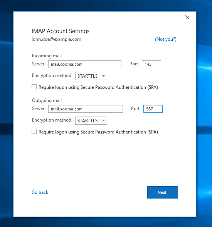Click the john.doe@example.com account text
Viewport: 212px width, 227px height.
56,39
